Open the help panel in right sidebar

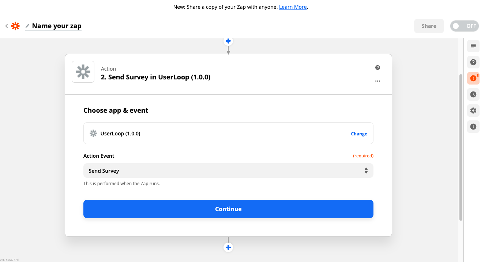point(473,62)
